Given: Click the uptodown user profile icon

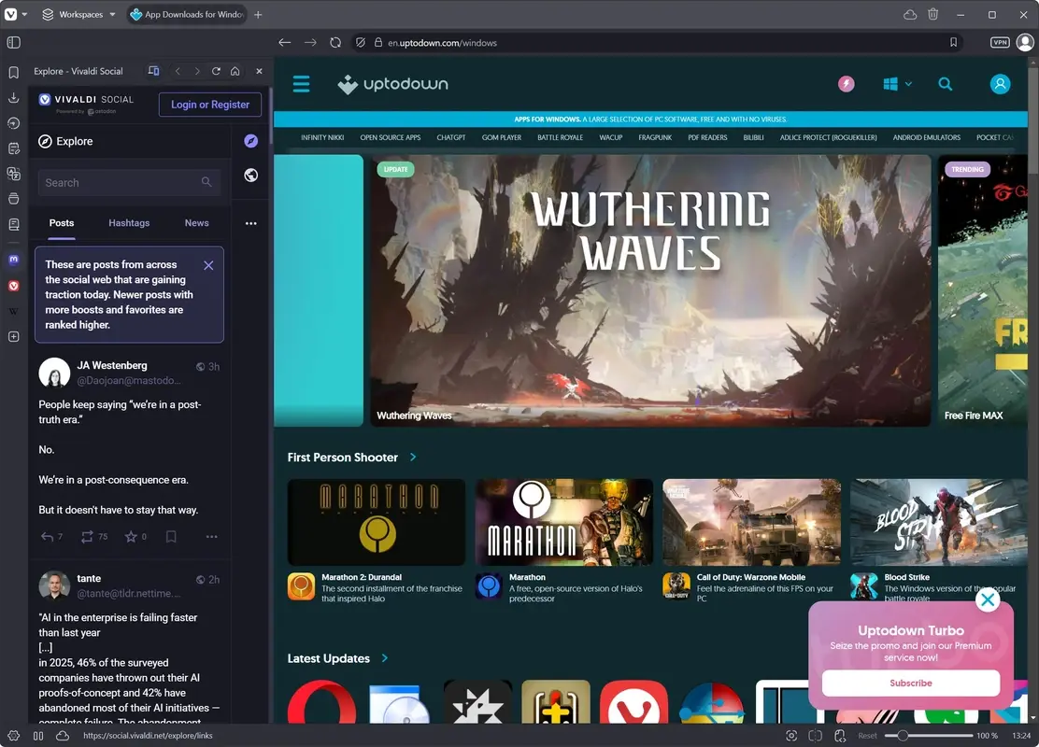Looking at the screenshot, I should [1000, 83].
